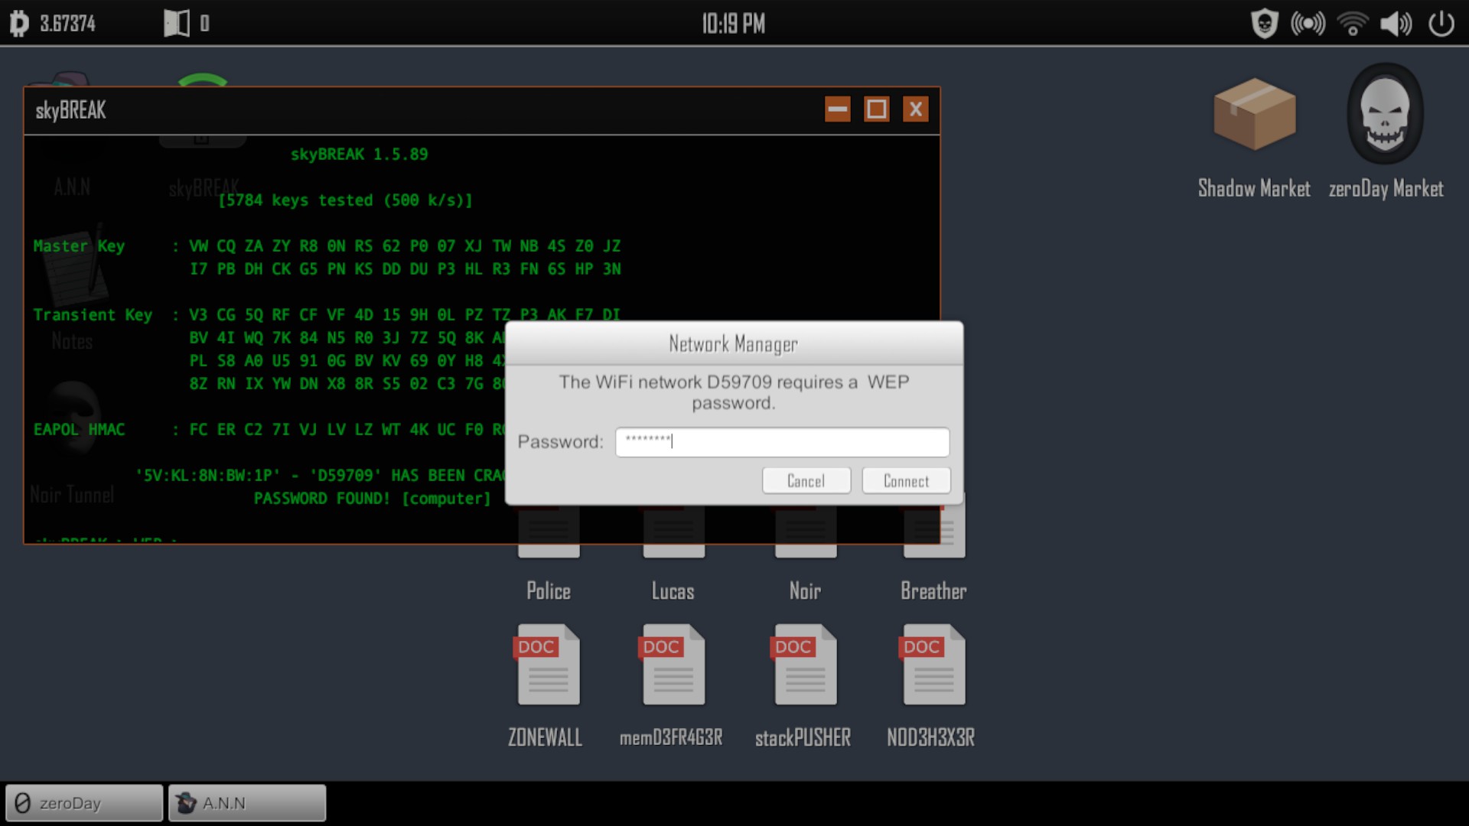Open the memD3FR4G3R document

673,665
